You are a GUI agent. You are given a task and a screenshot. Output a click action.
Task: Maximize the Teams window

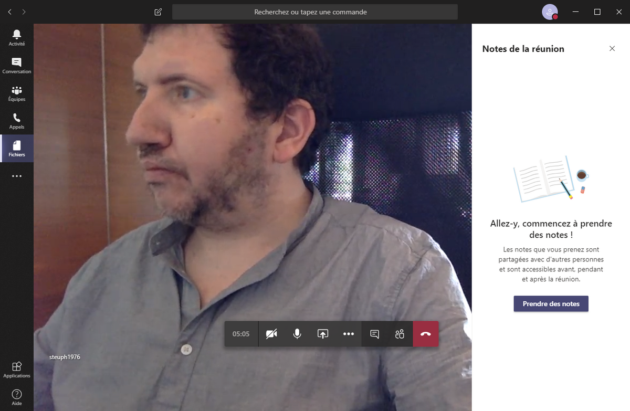point(597,12)
